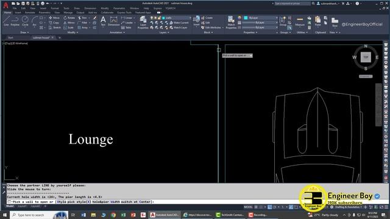
Task: Click the Group tool
Action: 283,21
